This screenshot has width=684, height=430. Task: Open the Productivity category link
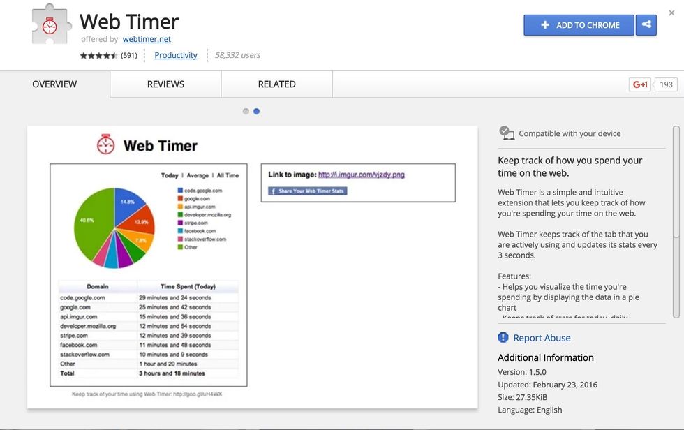pos(176,55)
